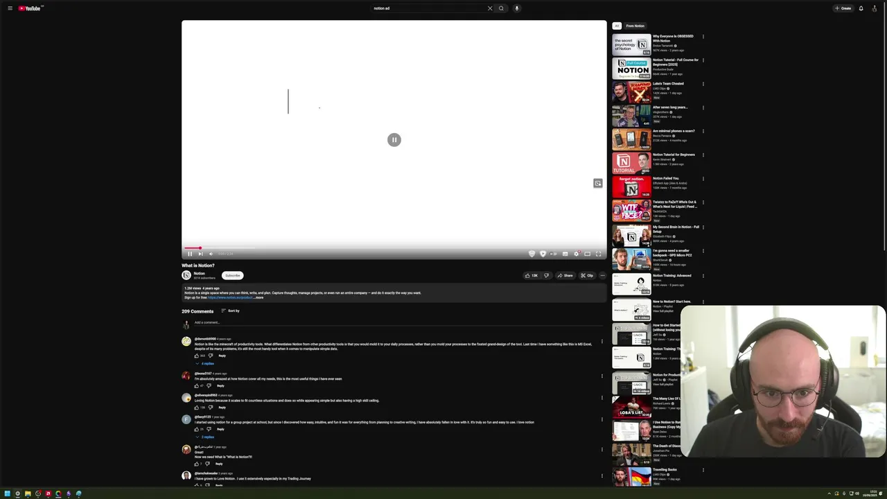Screen dimensions: 887x499
Task: Open the Windows Start button
Action: 7,493
